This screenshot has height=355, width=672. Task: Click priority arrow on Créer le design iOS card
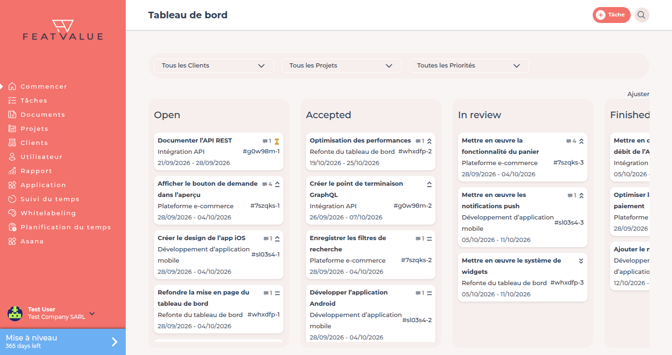tap(277, 239)
